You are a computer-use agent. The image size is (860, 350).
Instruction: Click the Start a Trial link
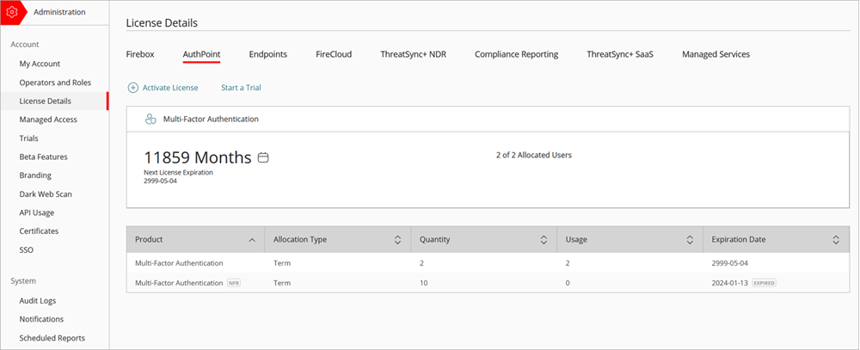click(242, 88)
